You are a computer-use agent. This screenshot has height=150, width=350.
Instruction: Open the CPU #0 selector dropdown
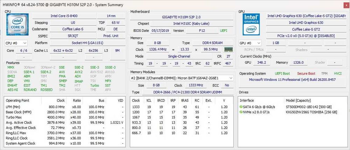[x=16, y=43]
